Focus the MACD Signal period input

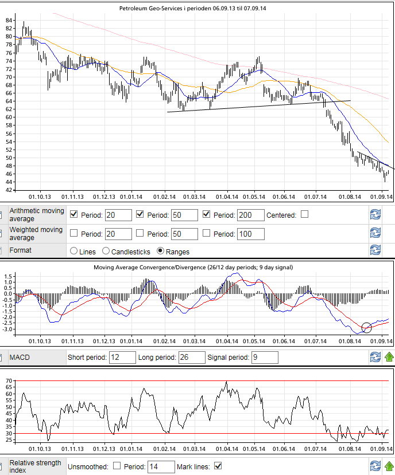[265, 358]
